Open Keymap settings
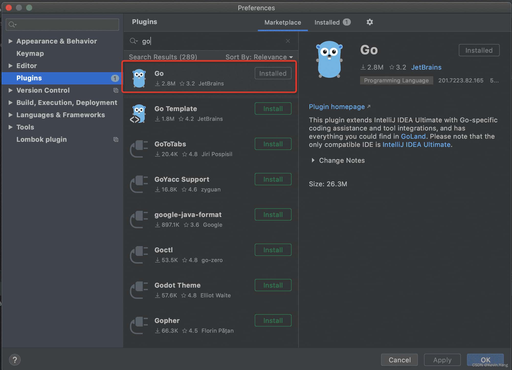 tap(30, 53)
